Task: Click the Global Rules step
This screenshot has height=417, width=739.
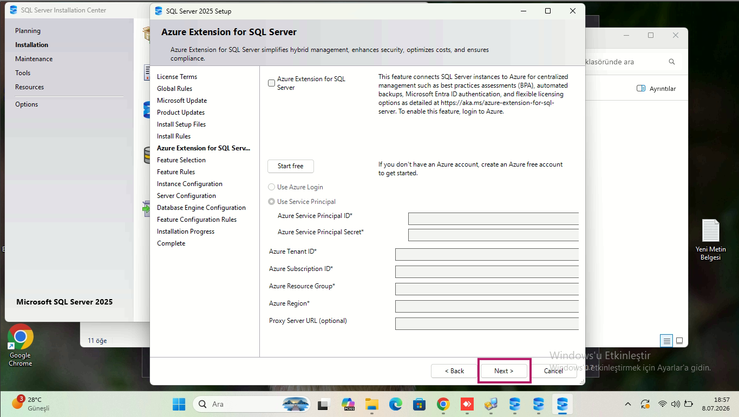Action: (174, 89)
